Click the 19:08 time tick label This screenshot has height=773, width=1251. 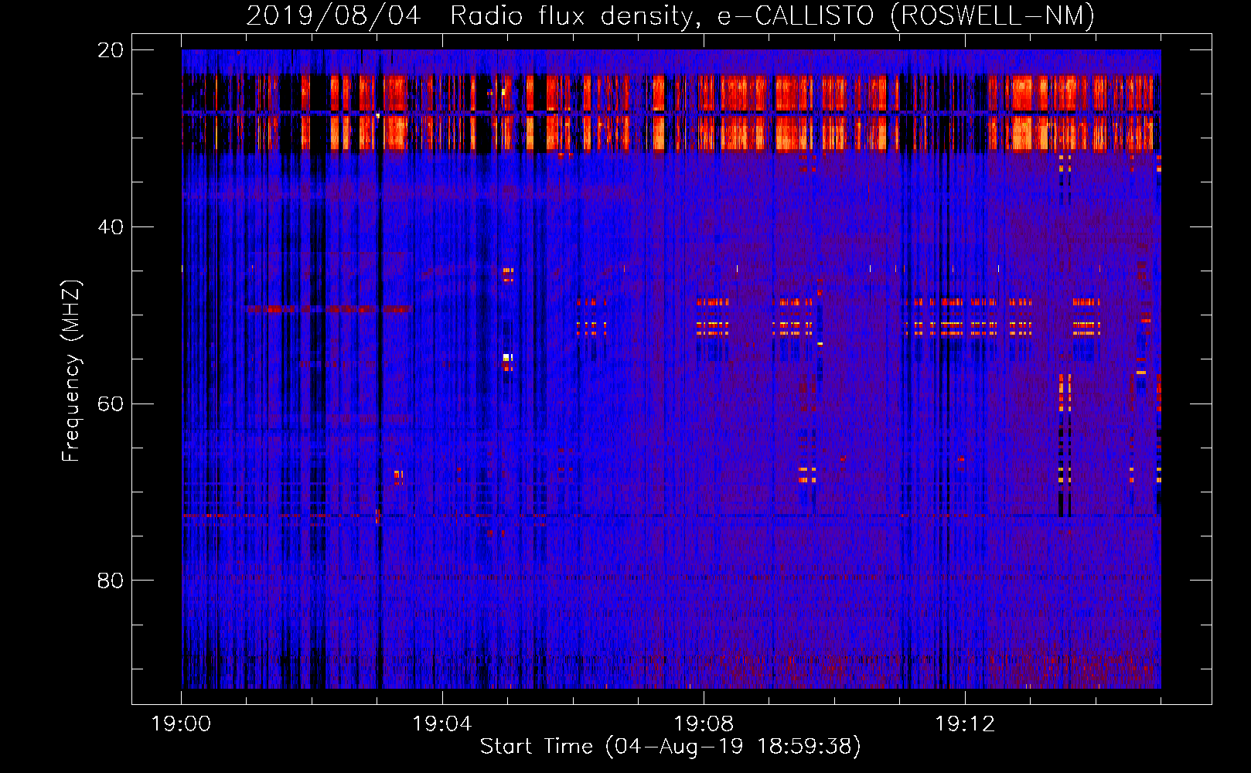click(704, 724)
